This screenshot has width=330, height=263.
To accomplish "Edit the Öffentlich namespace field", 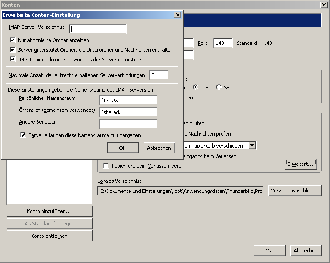I will [128, 112].
